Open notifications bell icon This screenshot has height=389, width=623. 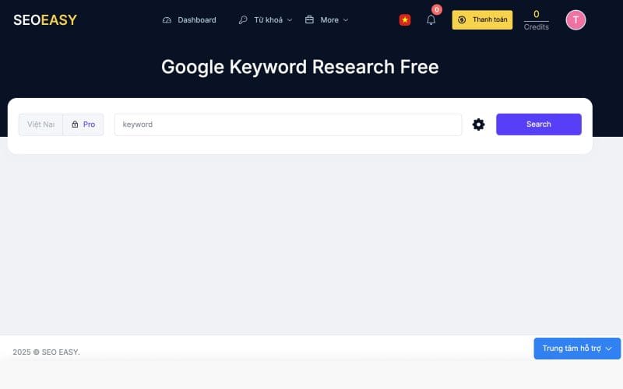coord(431,20)
